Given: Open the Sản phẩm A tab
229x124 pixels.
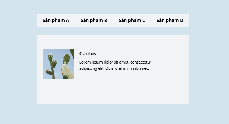Looking at the screenshot, I should coord(56,21).
